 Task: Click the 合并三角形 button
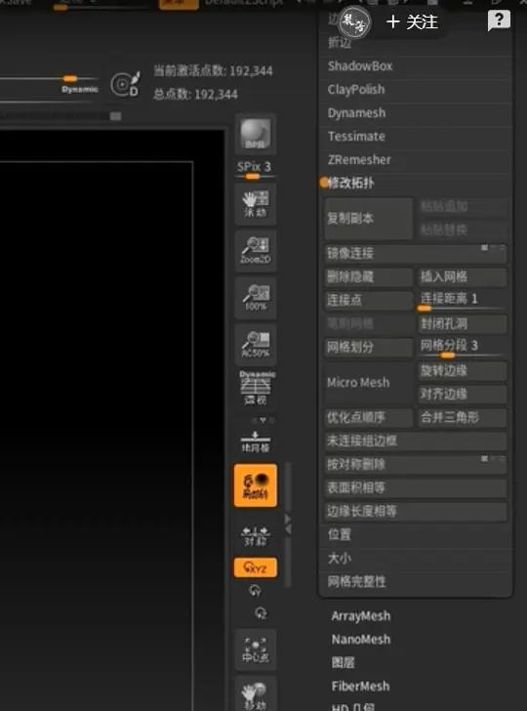463,418
